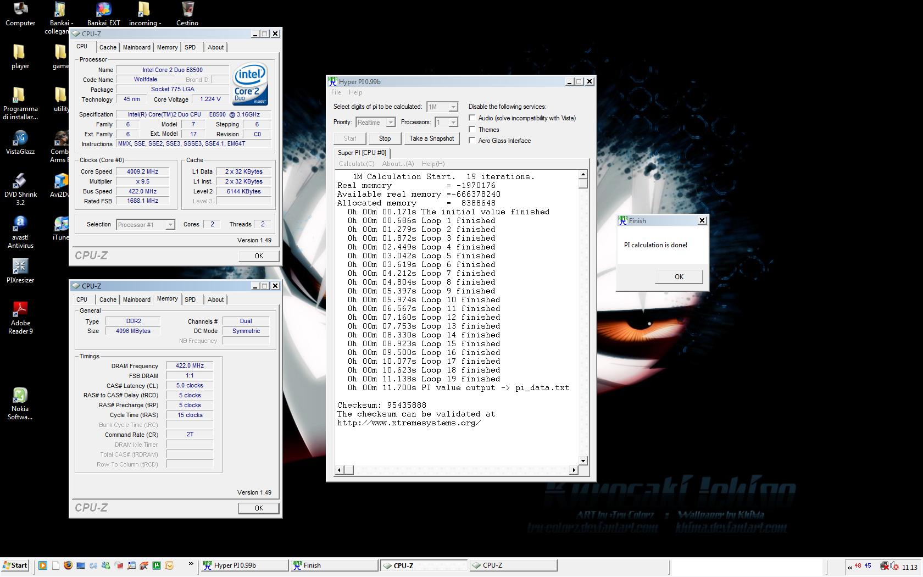Open avast! Antivirus desktop icon
This screenshot has width=923, height=577.
pos(20,232)
